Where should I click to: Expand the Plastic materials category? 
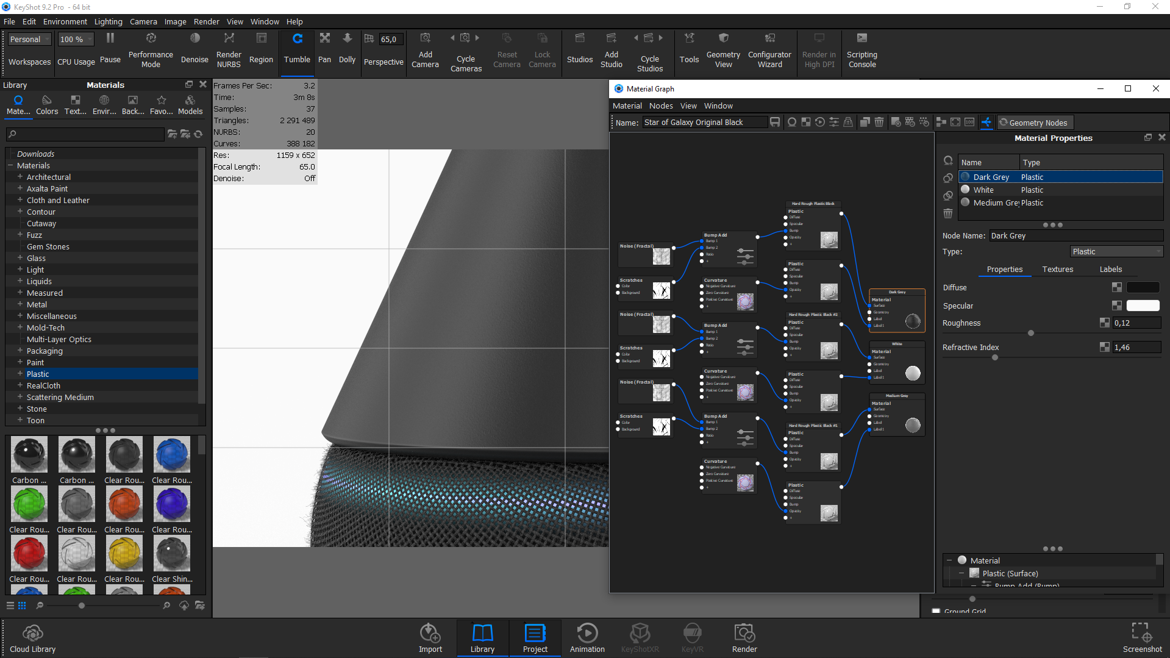click(21, 374)
